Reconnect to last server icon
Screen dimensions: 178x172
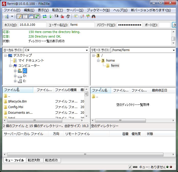click(x=68, y=17)
